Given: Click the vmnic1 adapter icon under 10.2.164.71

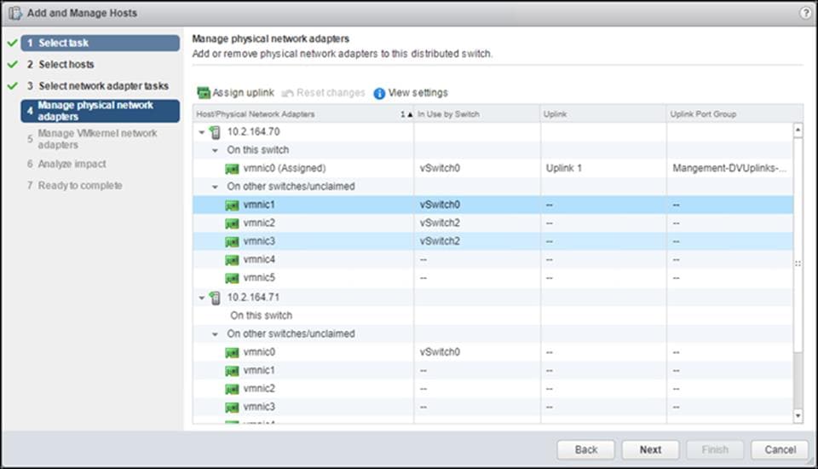Looking at the screenshot, I should (232, 371).
